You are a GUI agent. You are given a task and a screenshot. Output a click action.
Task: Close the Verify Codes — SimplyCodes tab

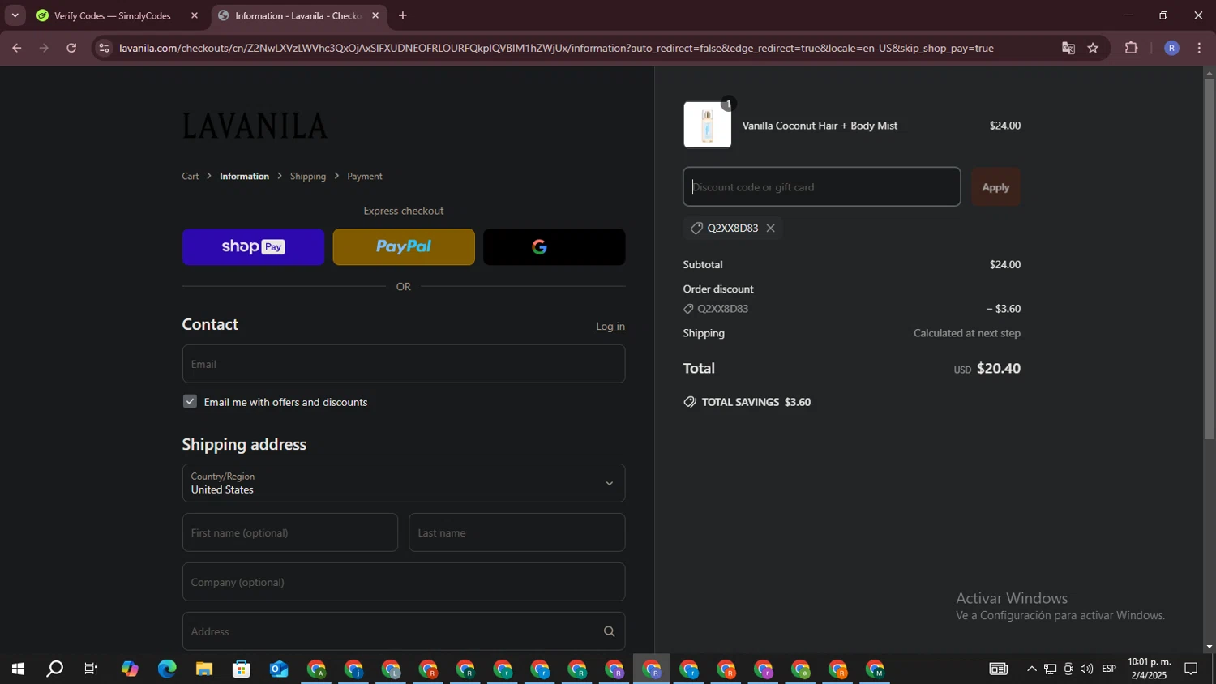tap(195, 15)
